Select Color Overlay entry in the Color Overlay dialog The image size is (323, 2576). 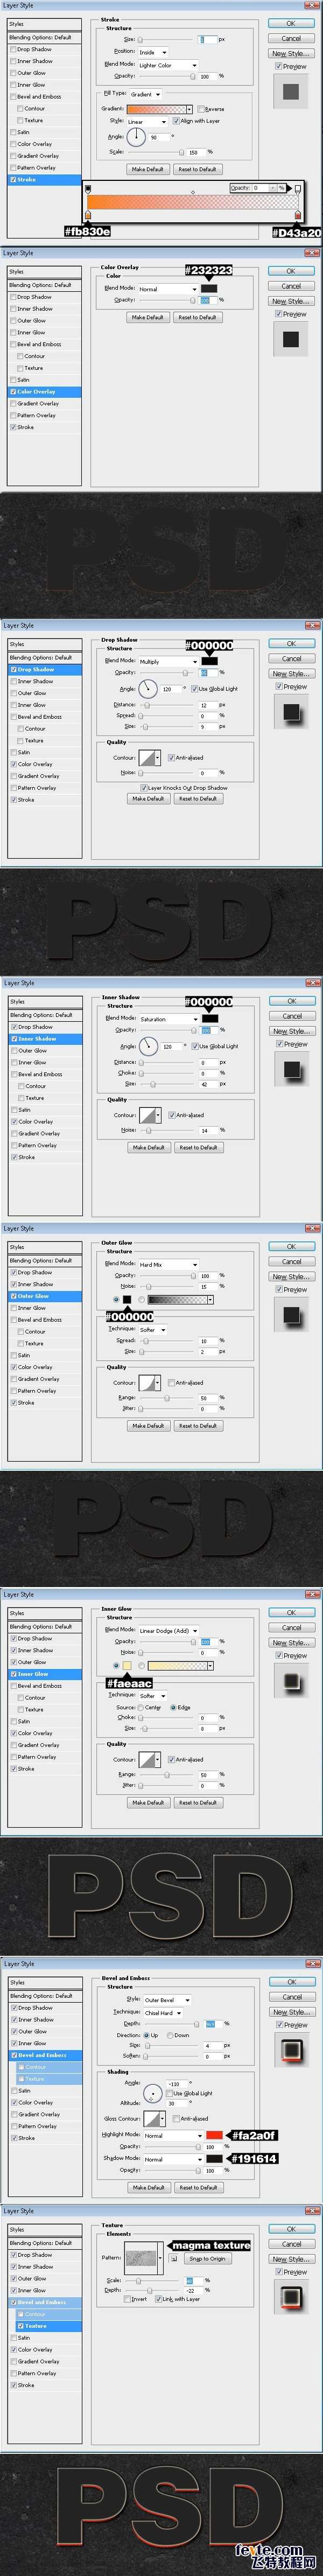coord(44,392)
